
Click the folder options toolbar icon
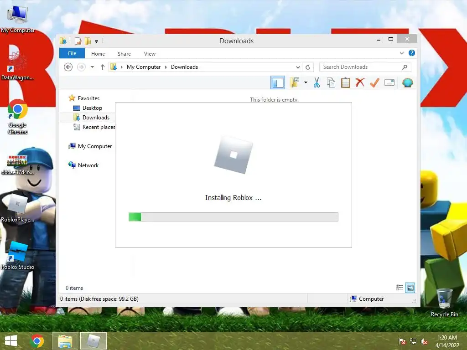point(295,82)
